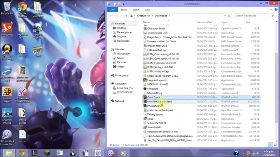Select omsi the bus simulator archive
Screen dimensions: 280x157
(x=201, y=101)
